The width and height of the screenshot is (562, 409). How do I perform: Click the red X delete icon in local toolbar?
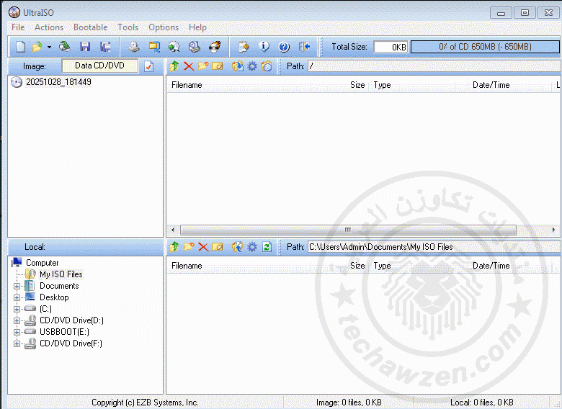(203, 247)
